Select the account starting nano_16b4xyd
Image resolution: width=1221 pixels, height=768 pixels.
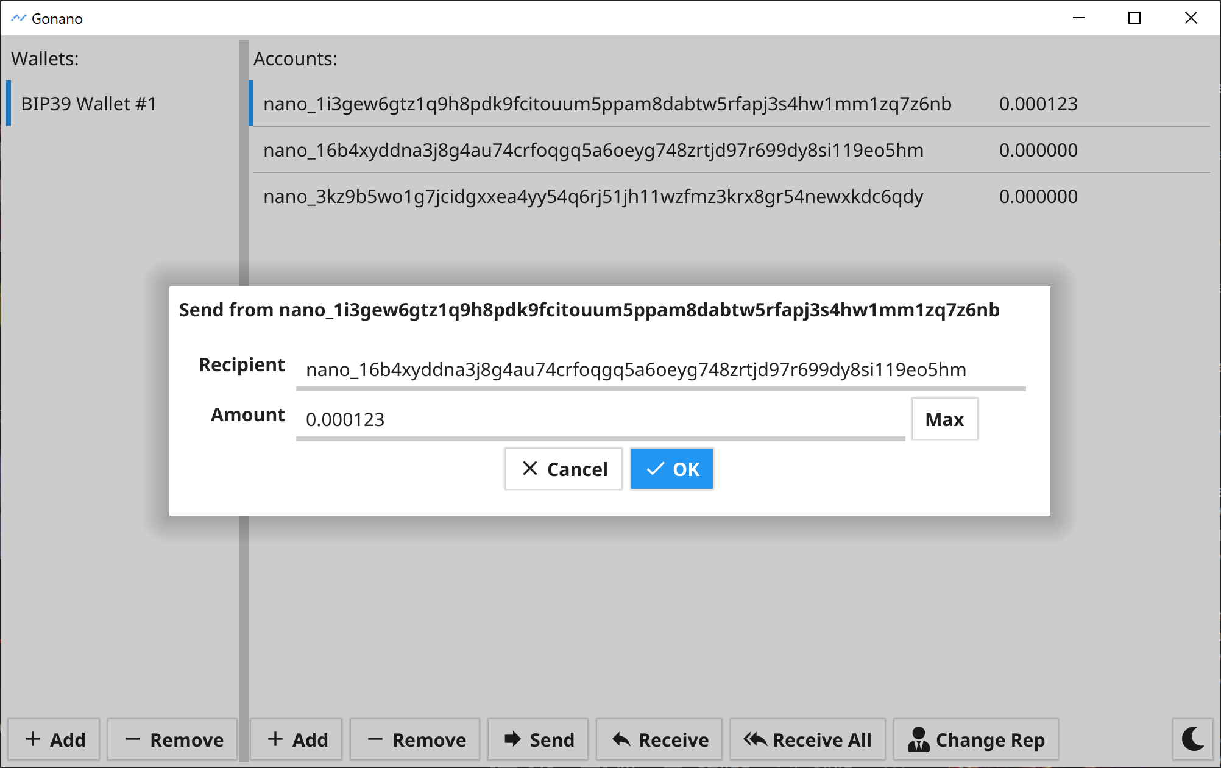593,150
